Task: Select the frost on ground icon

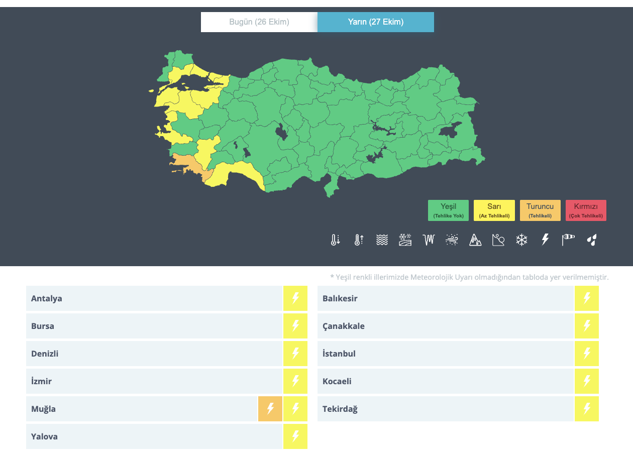Action: point(405,240)
